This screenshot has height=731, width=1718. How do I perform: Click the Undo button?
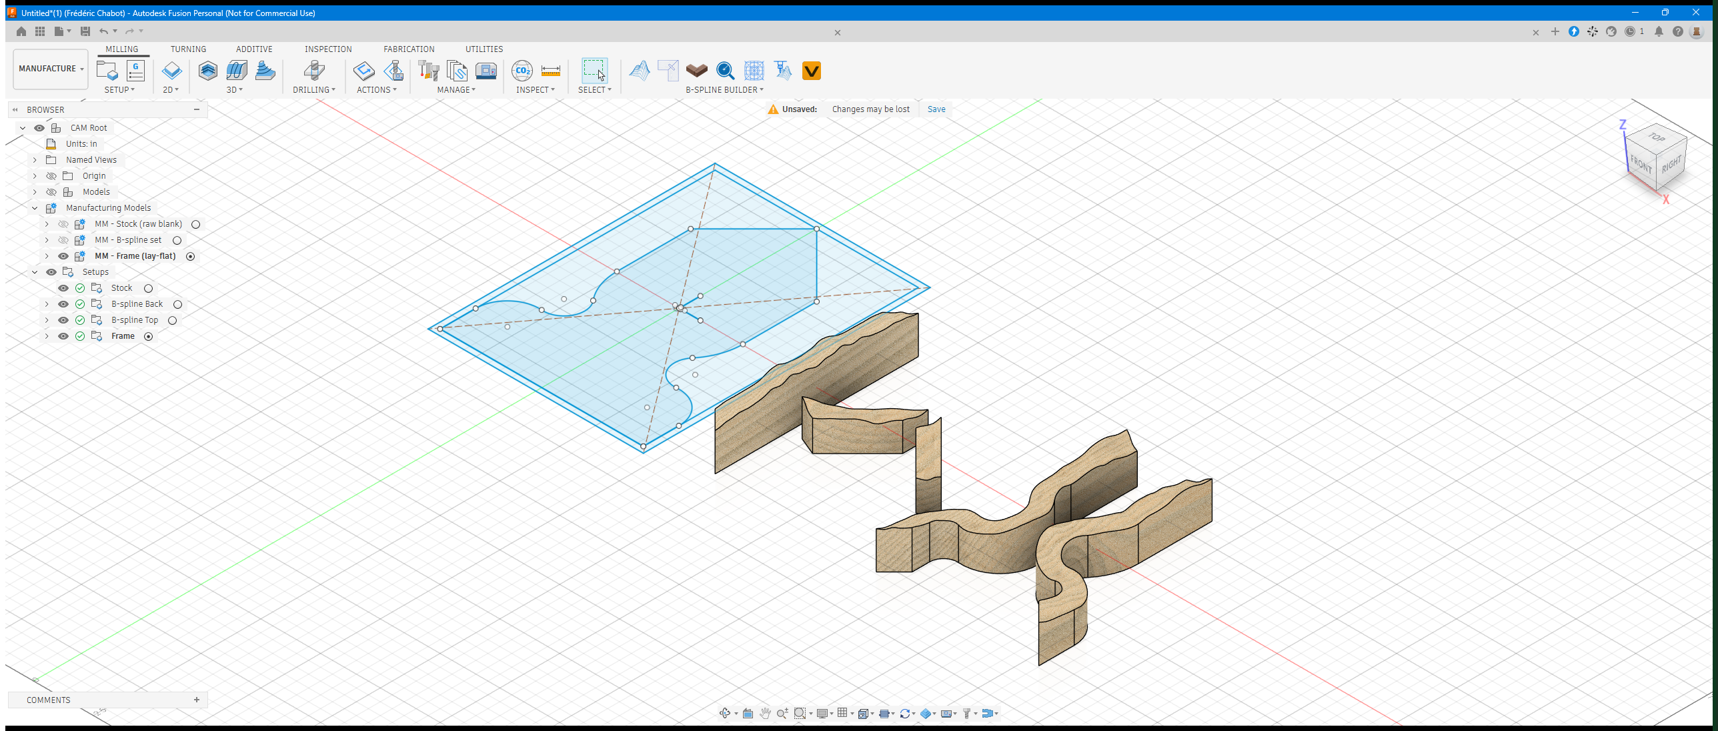[x=103, y=31]
